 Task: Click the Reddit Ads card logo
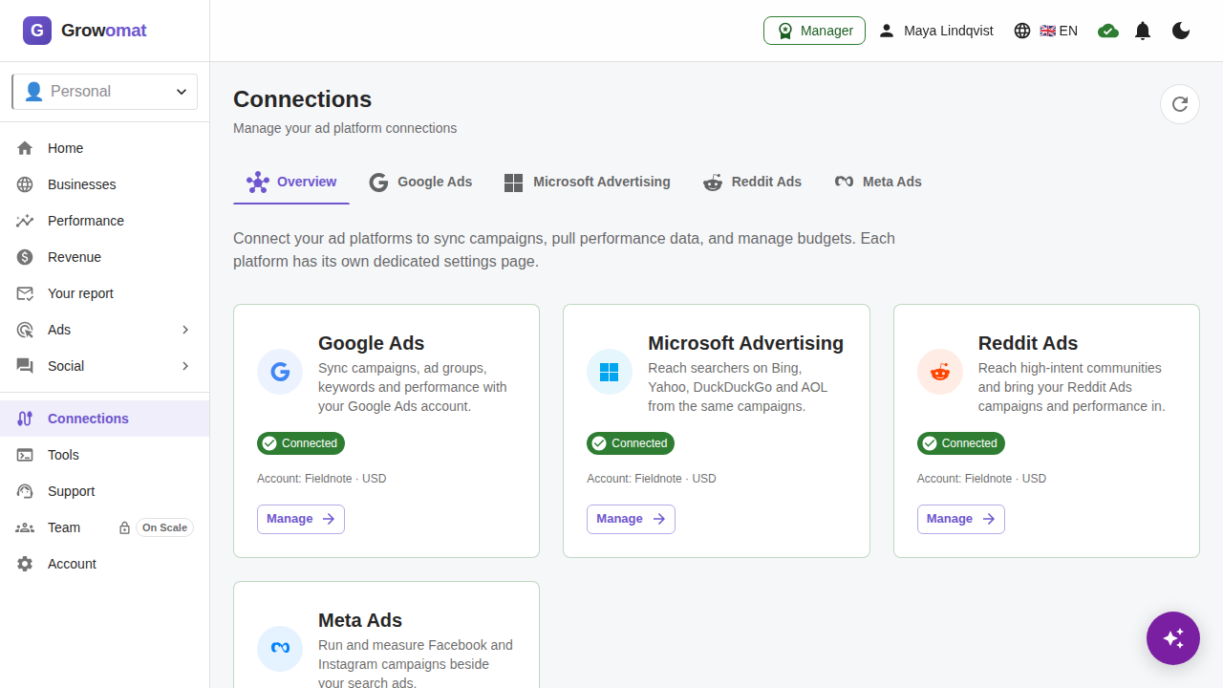coord(940,372)
